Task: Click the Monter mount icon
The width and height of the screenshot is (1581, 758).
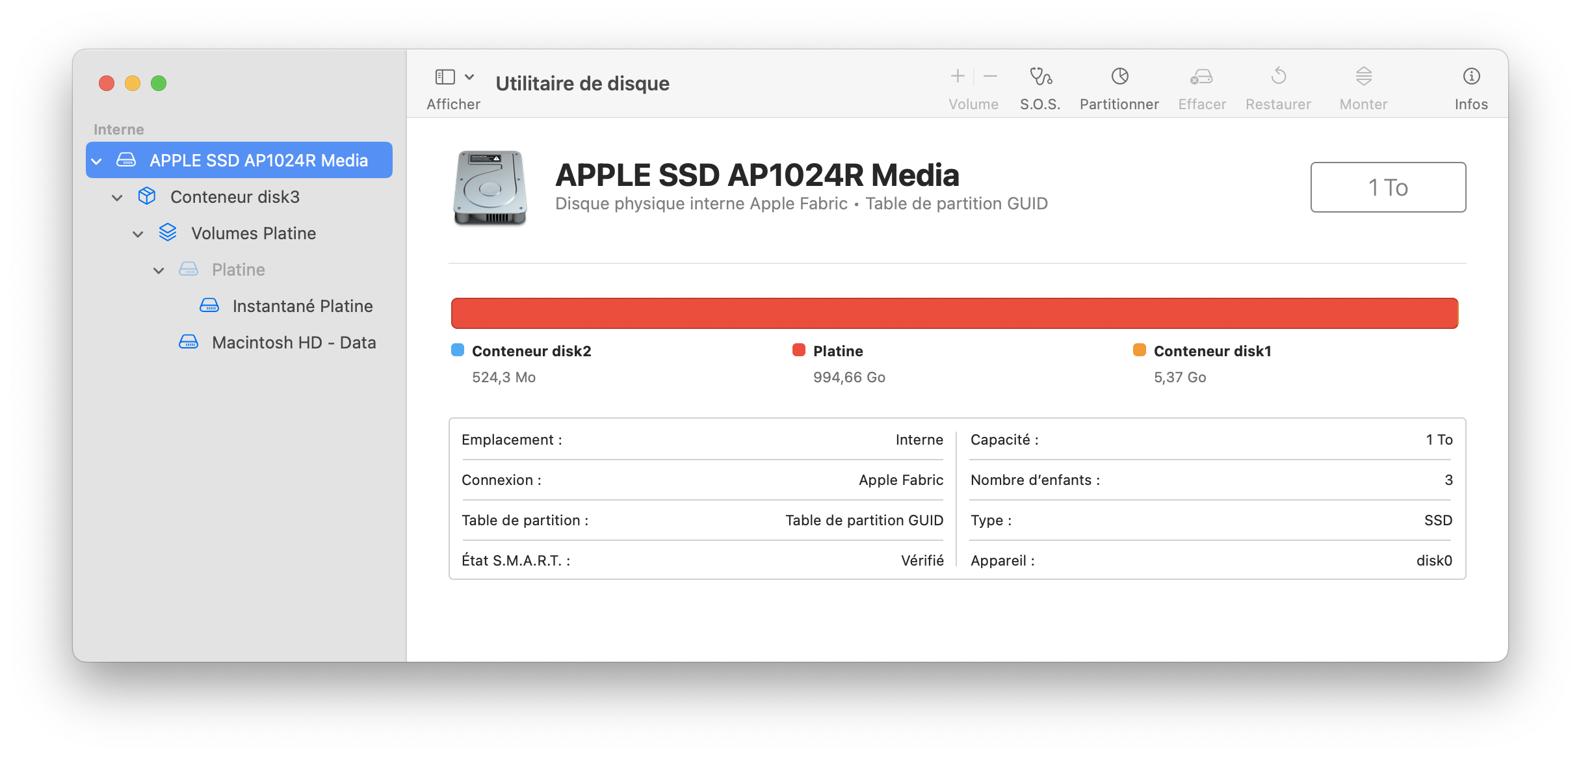Action: point(1363,77)
